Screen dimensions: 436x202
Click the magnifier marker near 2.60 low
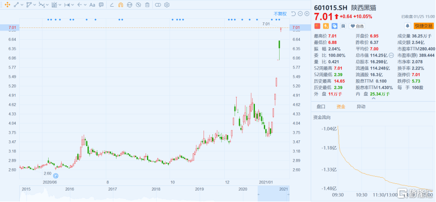tap(55, 176)
